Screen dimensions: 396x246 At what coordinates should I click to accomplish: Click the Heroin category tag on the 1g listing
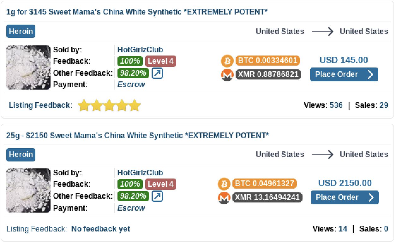pyautogui.click(x=21, y=32)
